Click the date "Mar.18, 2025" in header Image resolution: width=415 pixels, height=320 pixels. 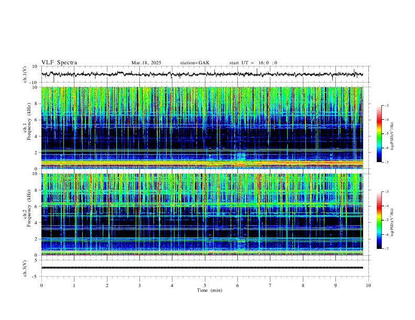(x=146, y=63)
